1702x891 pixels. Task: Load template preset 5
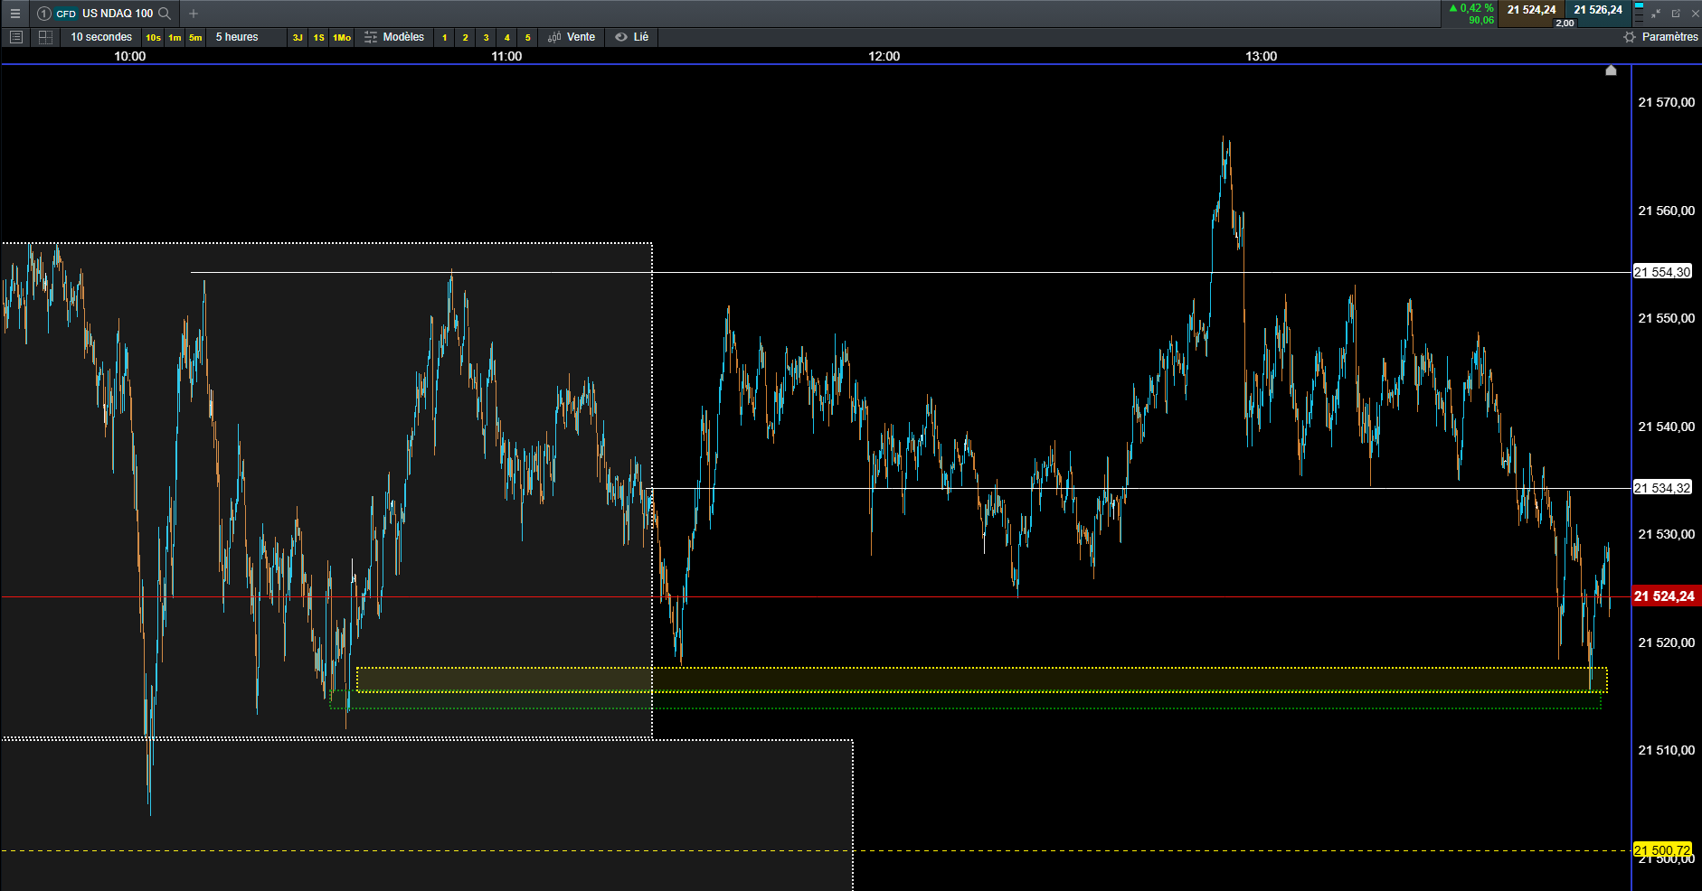click(x=528, y=37)
